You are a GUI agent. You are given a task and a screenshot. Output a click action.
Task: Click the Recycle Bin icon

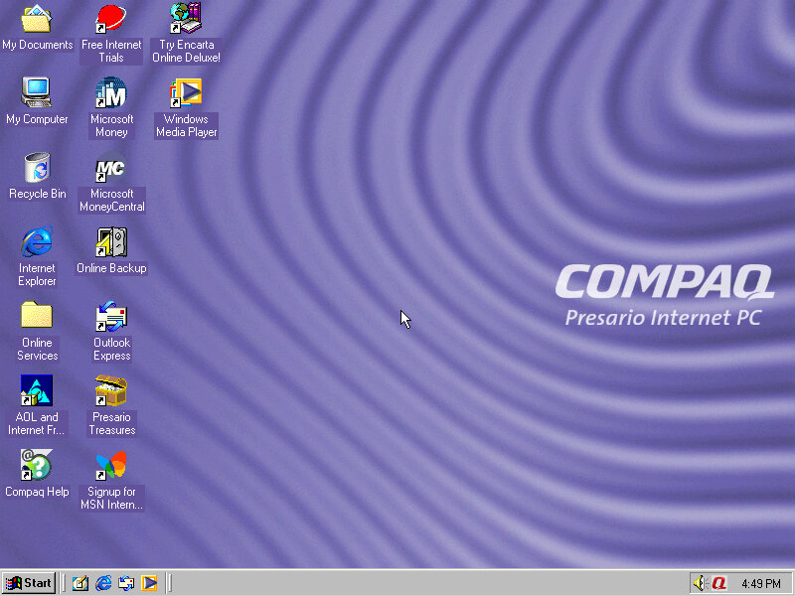coord(37,168)
